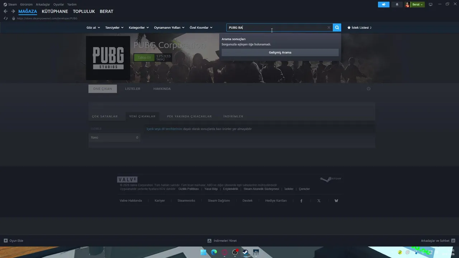Open Steam's X (Twitter) icon
Screen dimensions: 459x258
319,201
